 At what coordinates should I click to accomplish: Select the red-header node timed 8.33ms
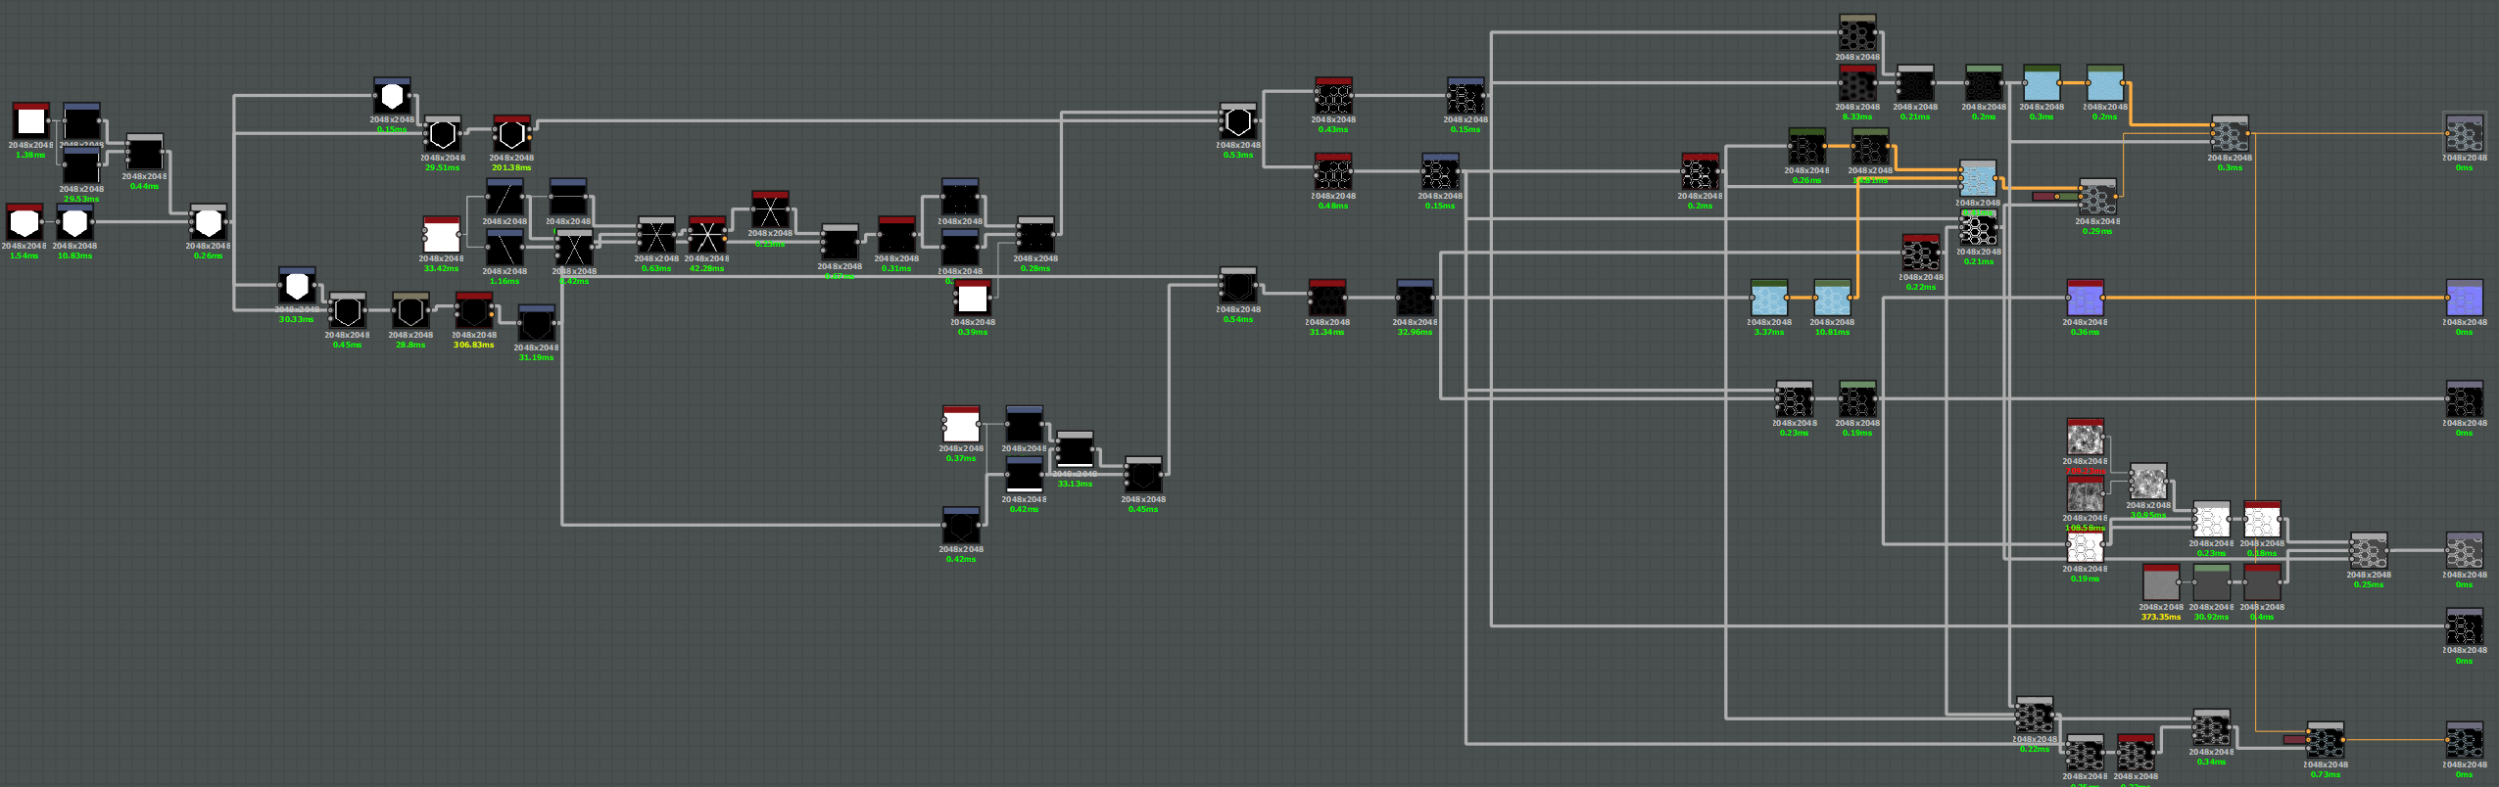click(x=1857, y=84)
